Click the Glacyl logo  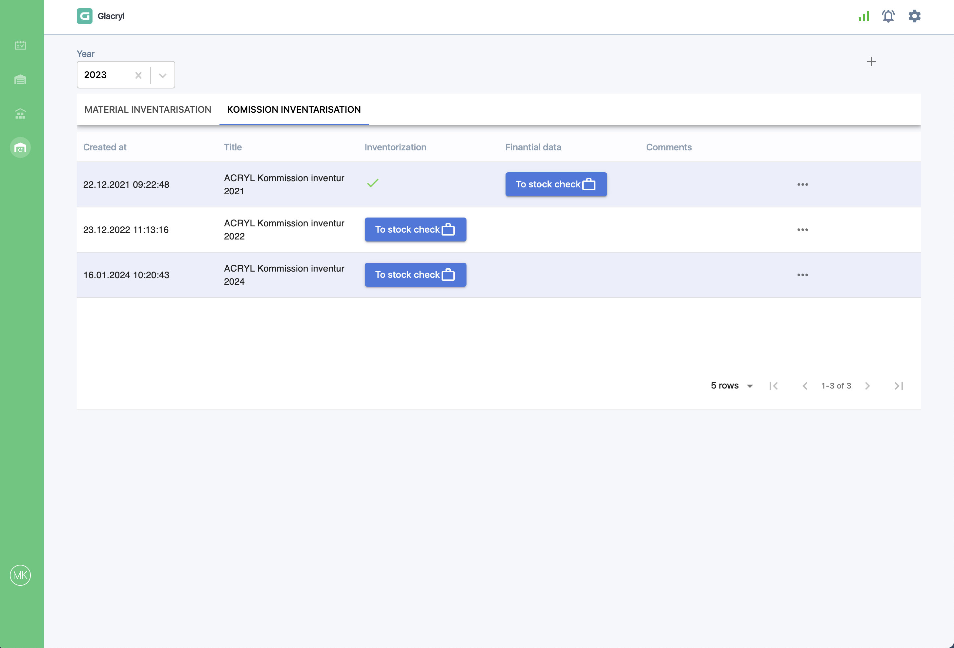point(85,16)
